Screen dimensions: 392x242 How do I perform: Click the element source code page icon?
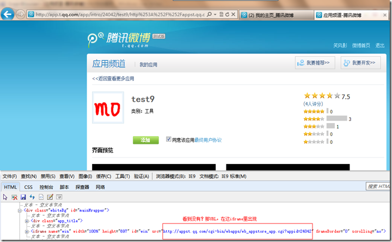[41, 197]
